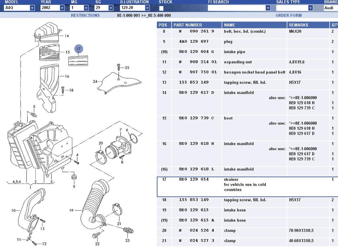Open the RESTRICTIONS link
338x249 pixels.
[85, 15]
